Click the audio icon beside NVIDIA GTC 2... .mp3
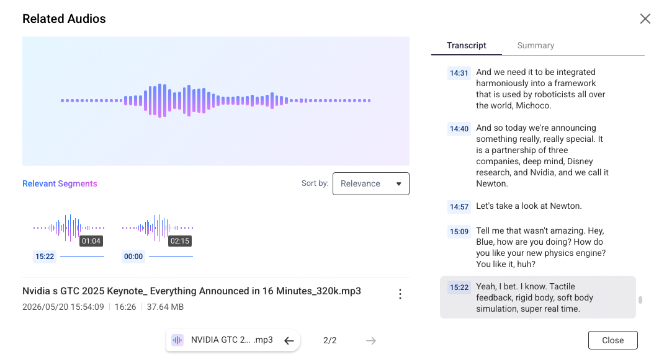Screen dimensions: 659x360 tap(177, 340)
